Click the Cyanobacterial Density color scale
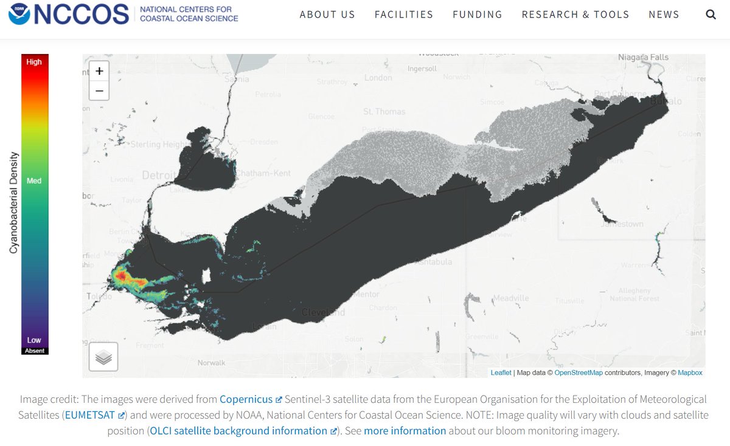The height and width of the screenshot is (446, 730). (x=35, y=204)
